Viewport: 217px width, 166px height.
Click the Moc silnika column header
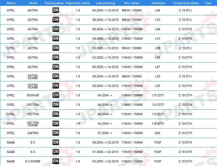(132, 3)
